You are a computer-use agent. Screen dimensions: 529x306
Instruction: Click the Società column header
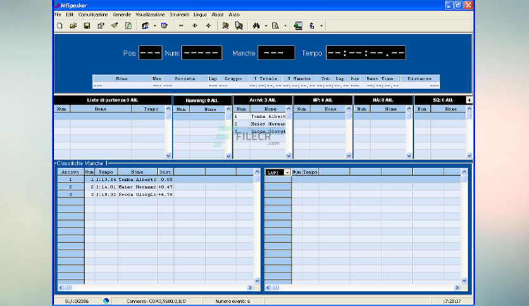coord(185,78)
